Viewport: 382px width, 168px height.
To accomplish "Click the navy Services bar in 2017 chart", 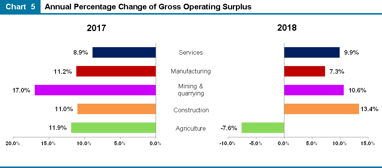I will pyautogui.click(x=124, y=52).
